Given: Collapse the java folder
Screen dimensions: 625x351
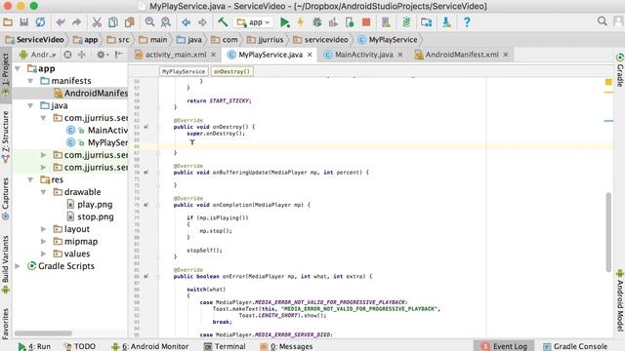Looking at the screenshot, I should (x=30, y=106).
